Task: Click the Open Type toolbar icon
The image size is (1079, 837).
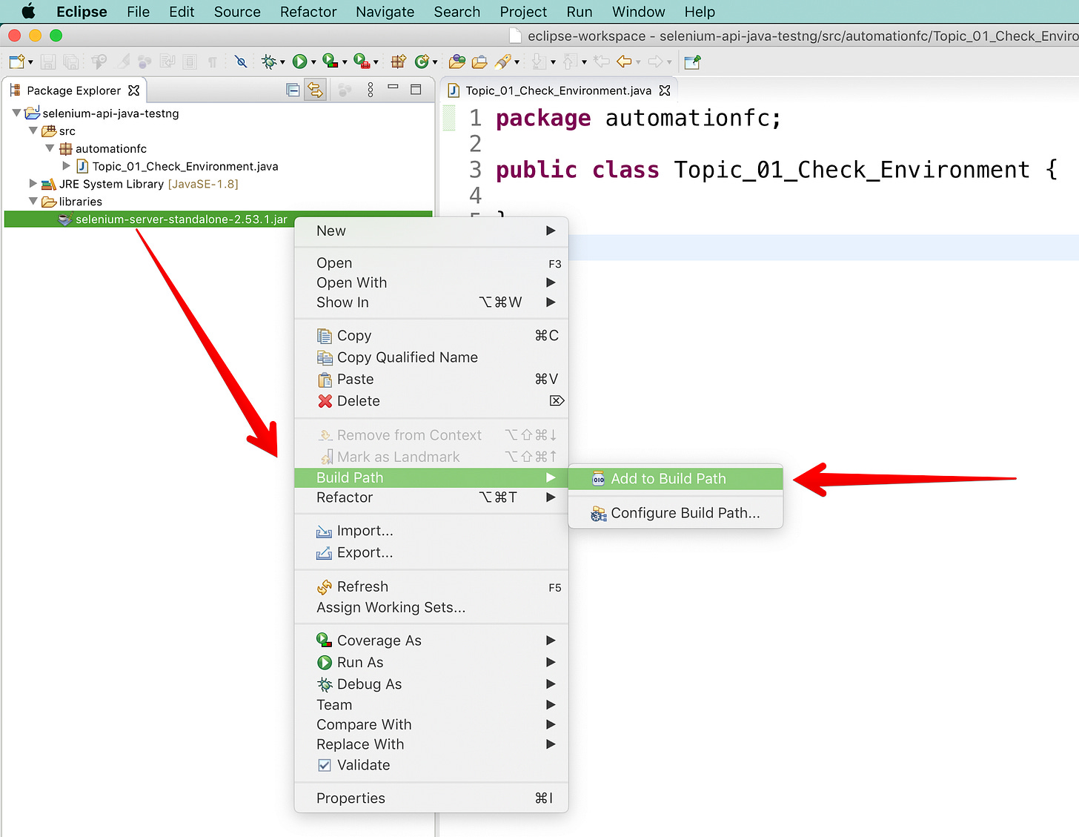Action: tap(457, 62)
